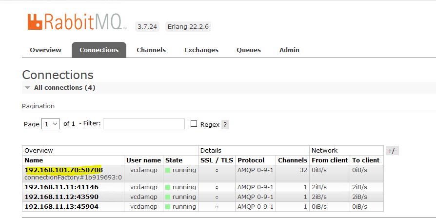Sort by the User name column

(143, 160)
